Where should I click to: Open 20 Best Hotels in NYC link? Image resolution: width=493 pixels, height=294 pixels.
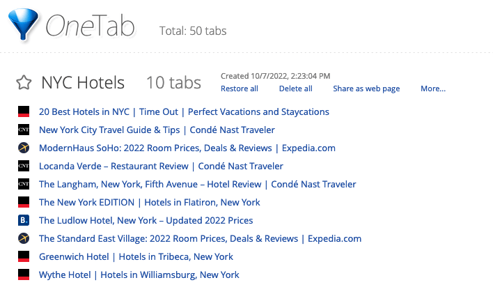(184, 112)
